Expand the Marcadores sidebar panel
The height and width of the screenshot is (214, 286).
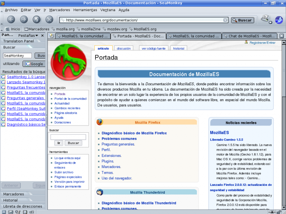click(x=14, y=194)
